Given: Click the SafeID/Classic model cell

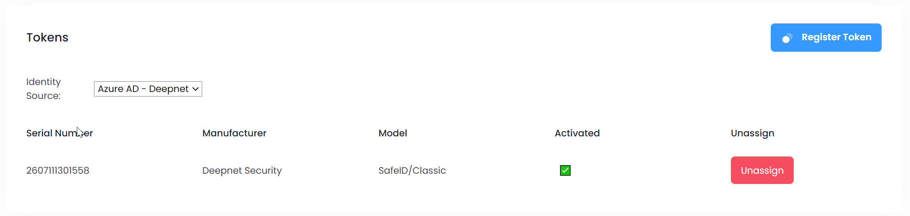Looking at the screenshot, I should point(412,170).
